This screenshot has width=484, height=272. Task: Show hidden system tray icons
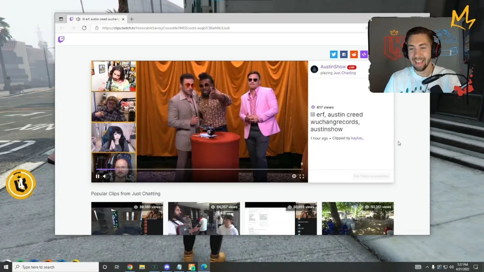tap(427, 267)
